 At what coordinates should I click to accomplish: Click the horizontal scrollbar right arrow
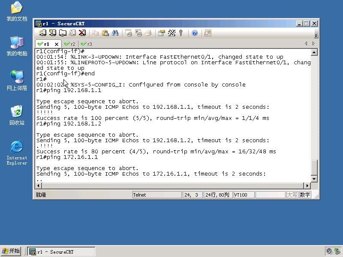point(307,185)
